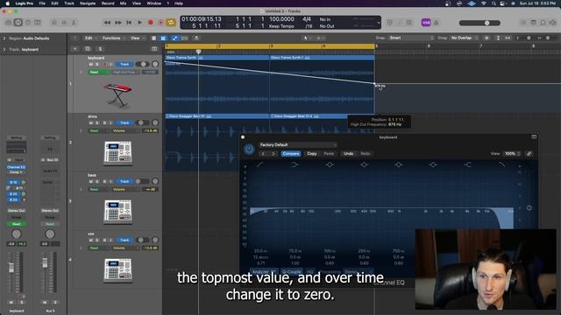The image size is (561, 315).
Task: Toggle vox track on/off switch
Action: tap(143, 240)
